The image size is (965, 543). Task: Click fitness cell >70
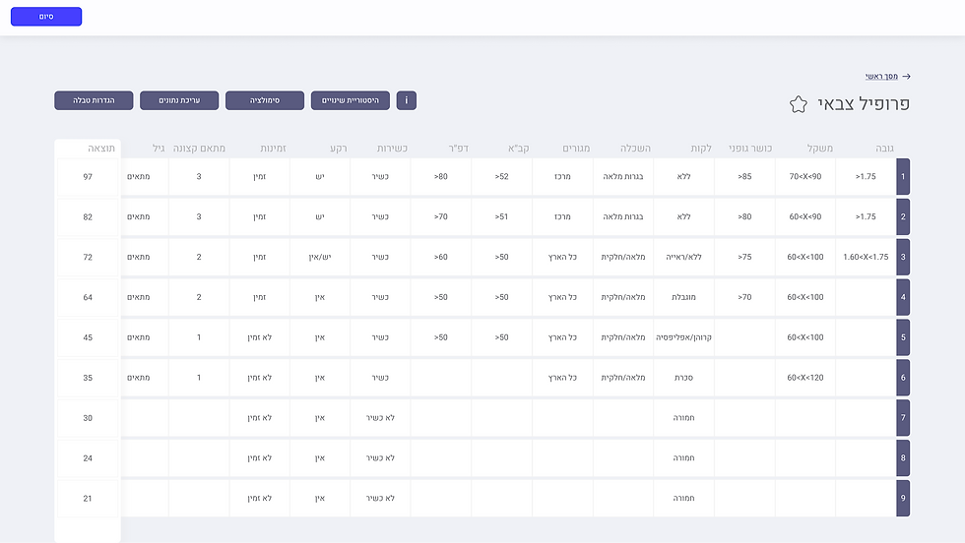(x=744, y=297)
